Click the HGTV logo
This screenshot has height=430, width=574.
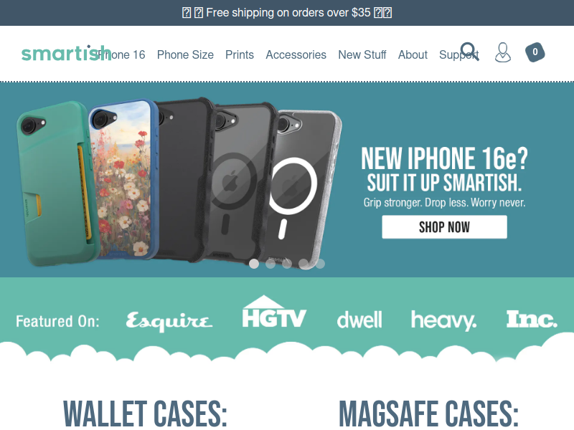(274, 312)
